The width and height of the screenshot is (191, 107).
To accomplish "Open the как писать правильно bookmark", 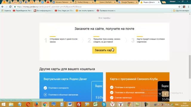I will pyautogui.click(x=85, y=11).
